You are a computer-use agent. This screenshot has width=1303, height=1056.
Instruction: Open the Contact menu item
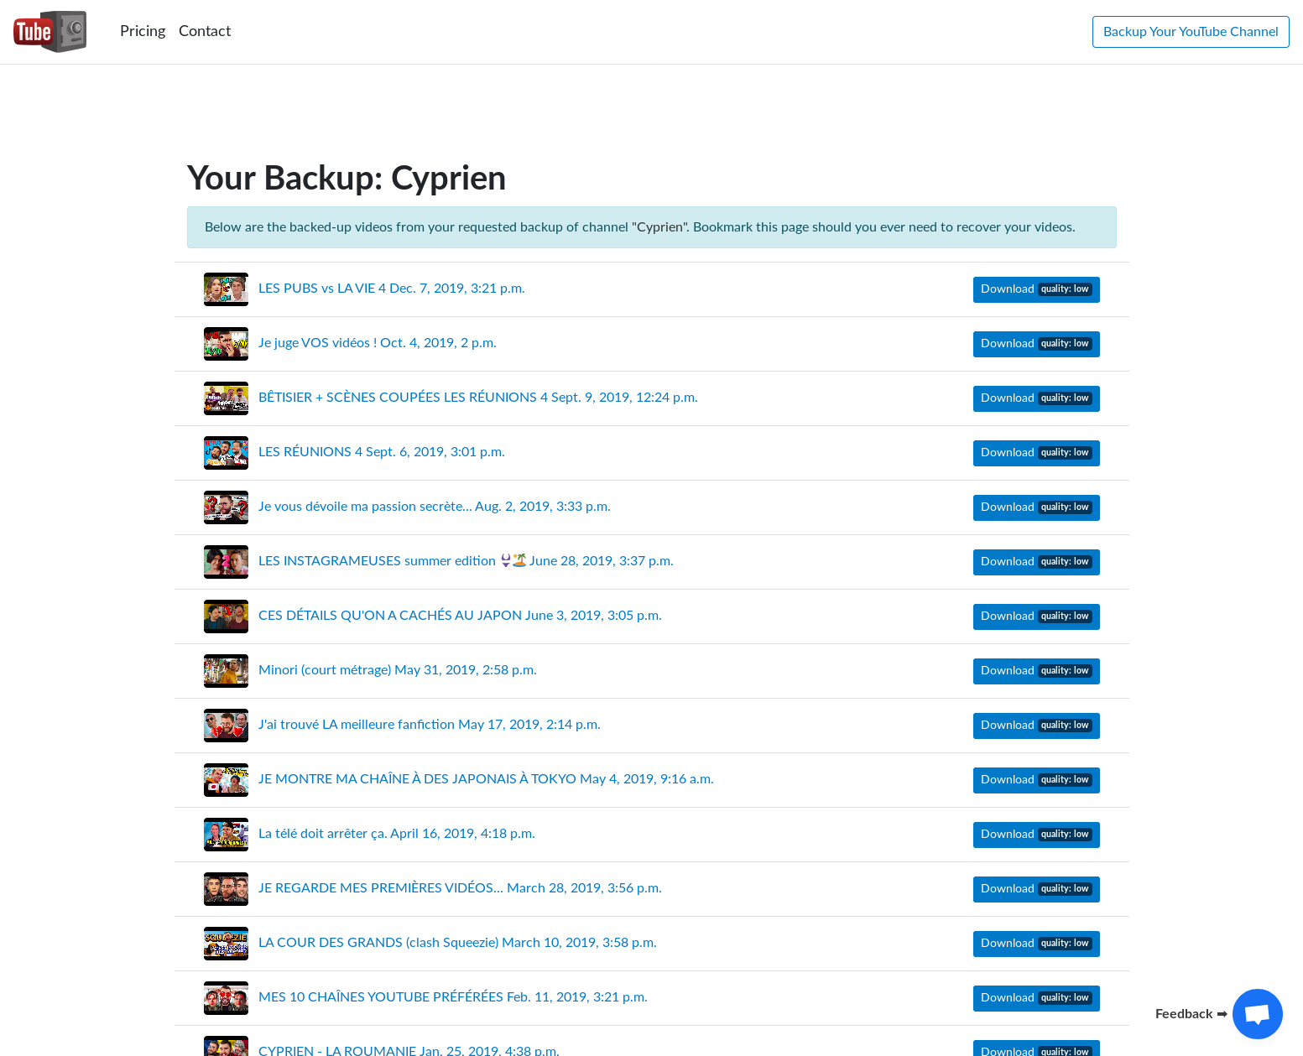coord(205,31)
